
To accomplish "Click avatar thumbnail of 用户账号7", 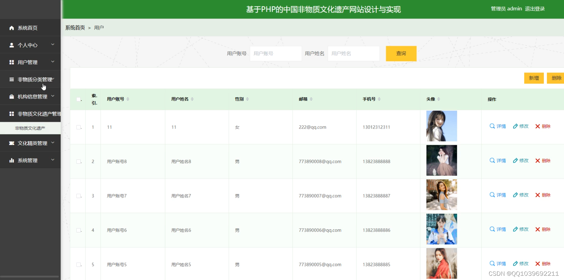I will (x=442, y=194).
